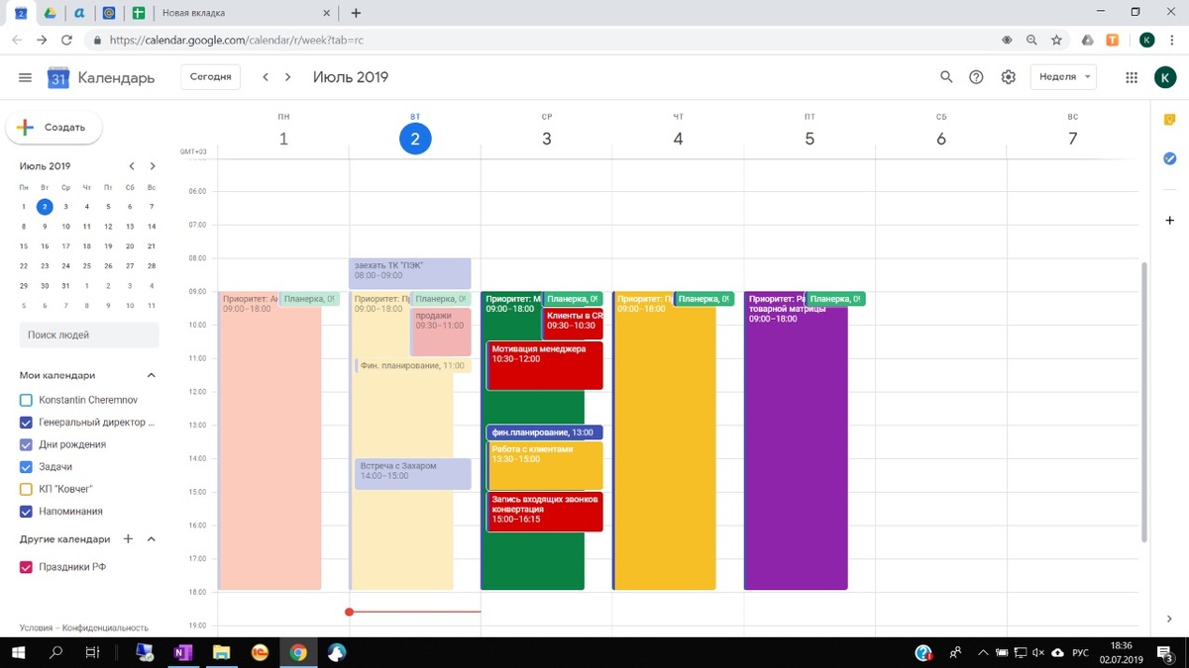Screen dimensions: 1189x668
Task: Toggle the Задачи calendar checkbox
Action: point(27,467)
